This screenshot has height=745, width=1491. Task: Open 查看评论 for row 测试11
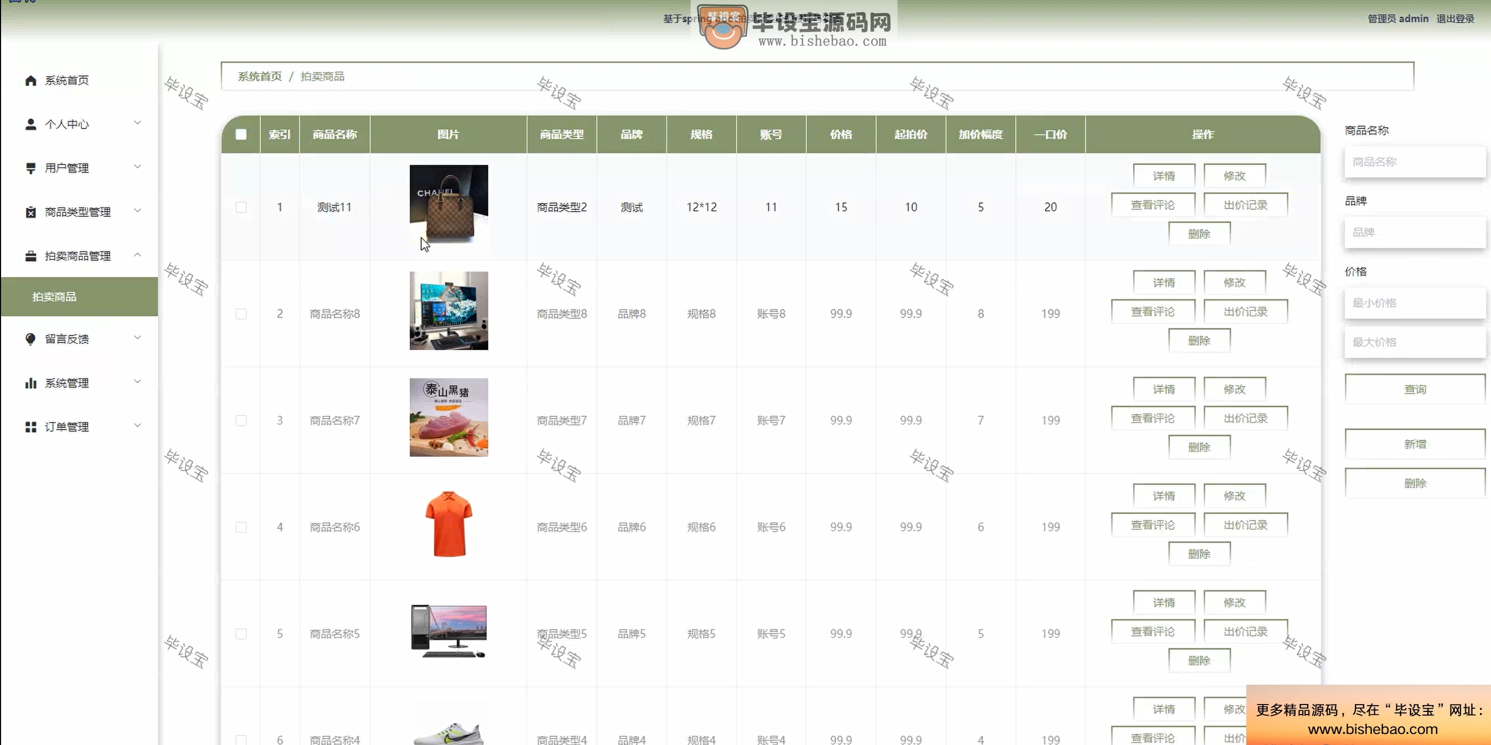pyautogui.click(x=1152, y=205)
